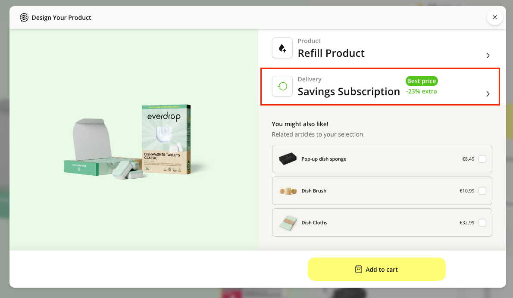Screen dimensions: 513x298
Task: Open the Delivery Savings Subscription option
Action: point(349,91)
